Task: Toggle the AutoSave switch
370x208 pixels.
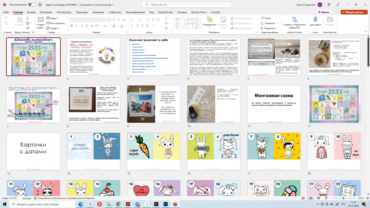Action: tap(32, 5)
